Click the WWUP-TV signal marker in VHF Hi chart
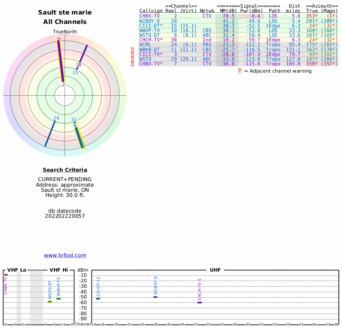The image size is (342, 328). coord(59,299)
